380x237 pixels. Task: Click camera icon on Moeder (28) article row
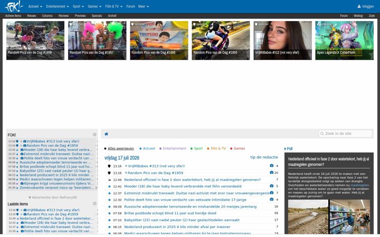click(x=271, y=186)
